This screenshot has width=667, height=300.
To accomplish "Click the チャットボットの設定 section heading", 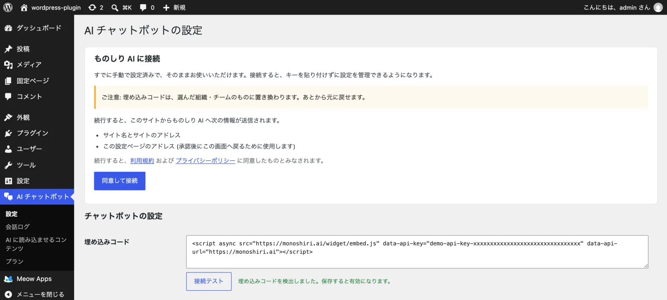I will coord(123,216).
